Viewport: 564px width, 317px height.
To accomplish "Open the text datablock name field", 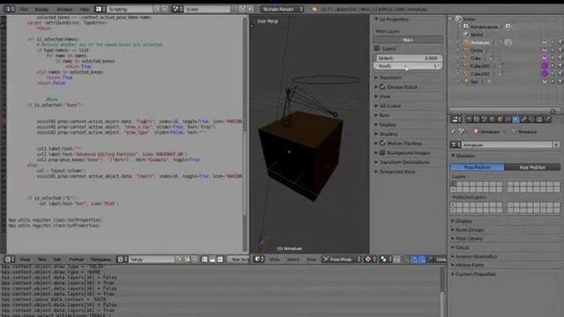I will click(152, 259).
